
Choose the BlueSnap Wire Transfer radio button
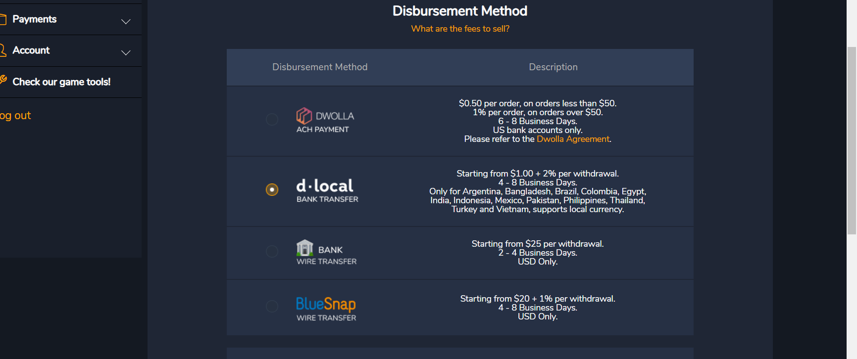tap(272, 306)
